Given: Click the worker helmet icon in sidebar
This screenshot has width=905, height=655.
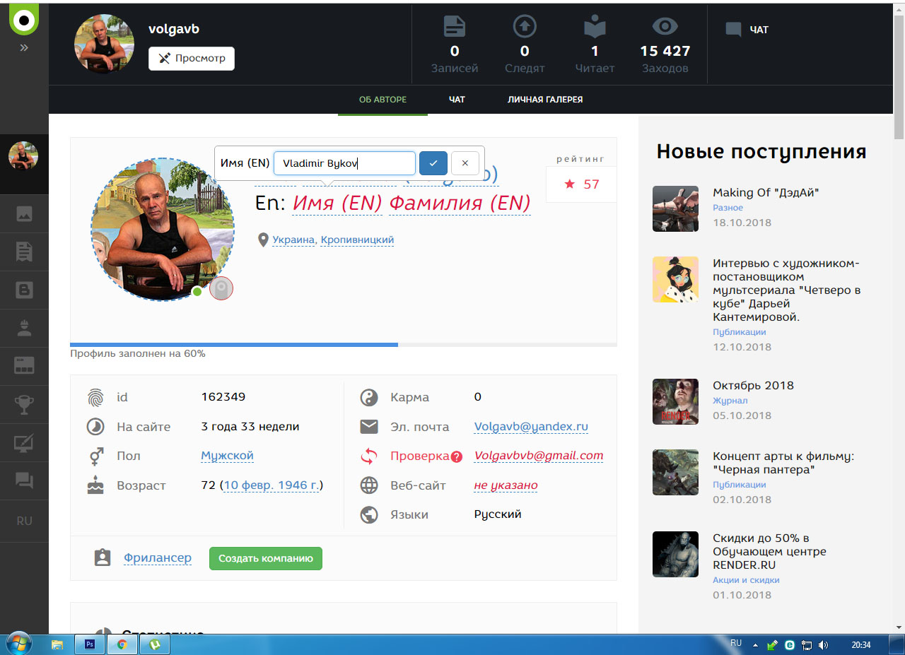Looking at the screenshot, I should click(x=24, y=329).
